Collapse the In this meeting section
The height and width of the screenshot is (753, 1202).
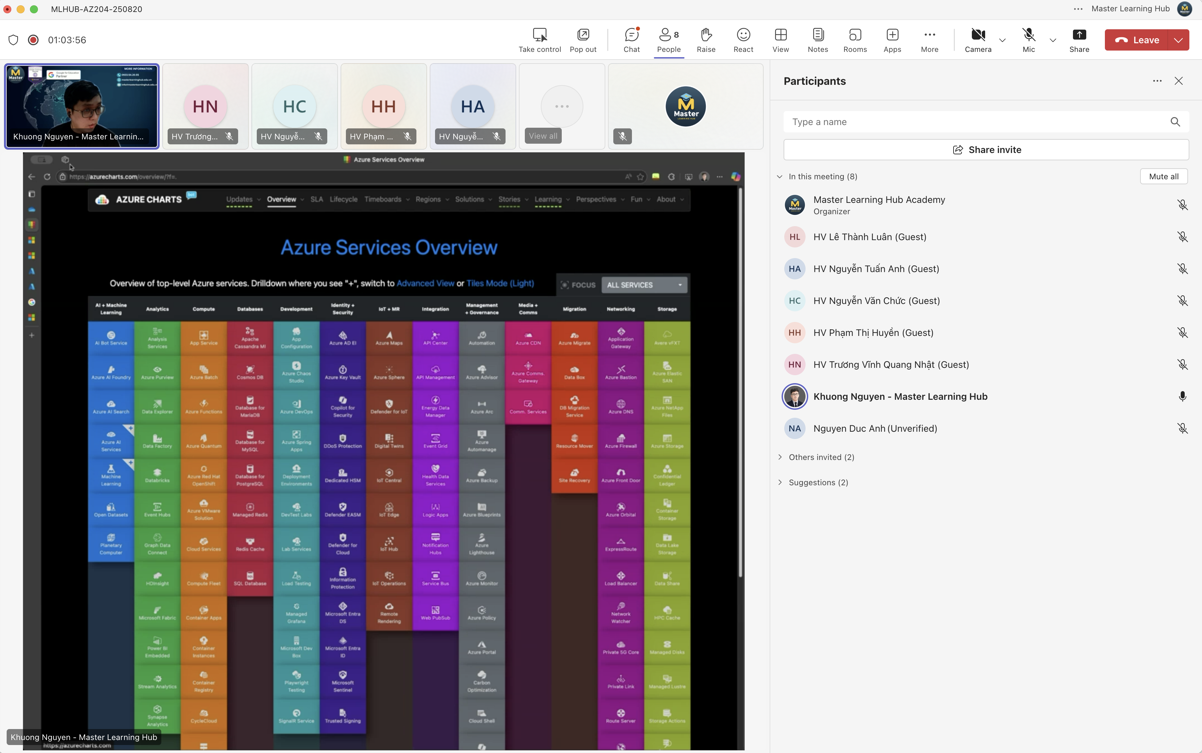pyautogui.click(x=779, y=176)
